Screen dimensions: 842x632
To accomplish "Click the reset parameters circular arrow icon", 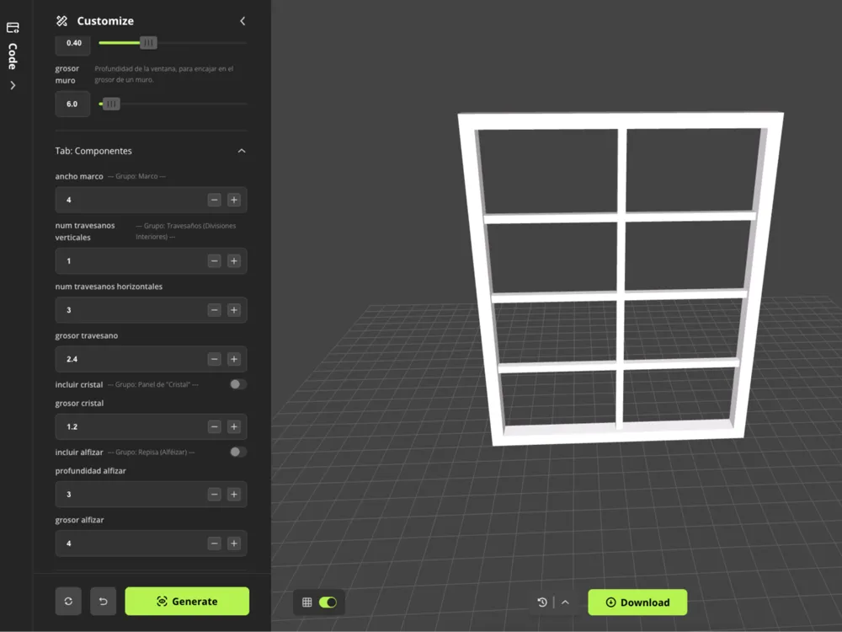I will [x=68, y=602].
